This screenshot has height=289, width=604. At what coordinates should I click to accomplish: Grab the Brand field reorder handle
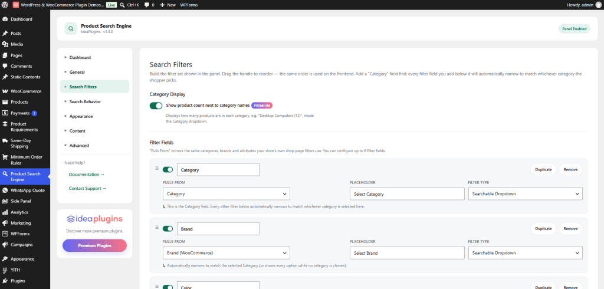(157, 227)
